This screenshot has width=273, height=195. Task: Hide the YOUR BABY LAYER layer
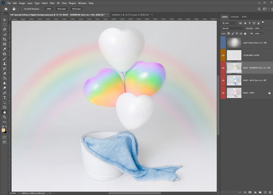click(x=224, y=56)
